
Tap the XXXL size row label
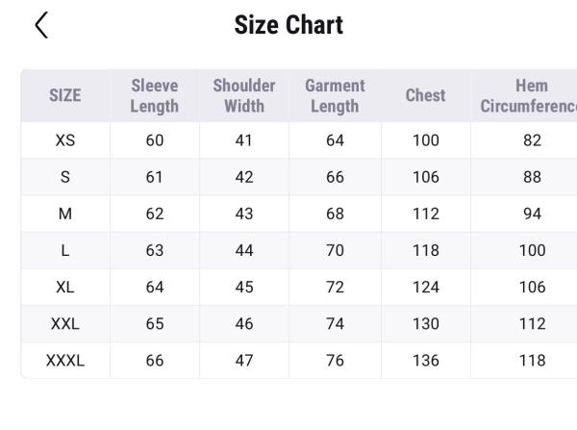(65, 361)
